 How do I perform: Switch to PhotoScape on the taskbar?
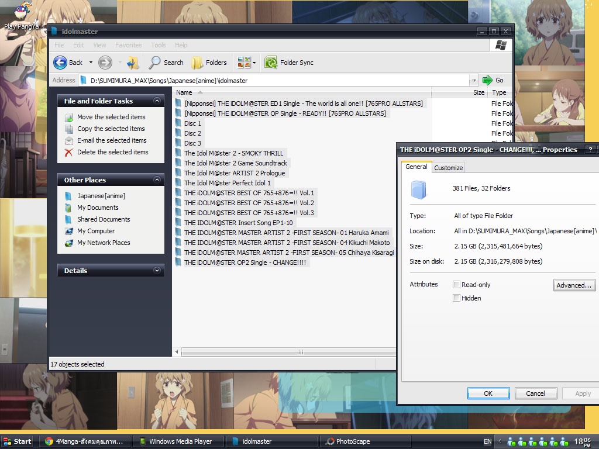click(x=365, y=441)
